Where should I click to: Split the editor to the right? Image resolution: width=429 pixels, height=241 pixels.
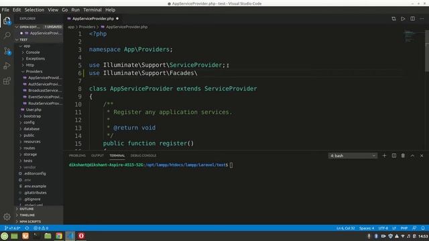point(413,19)
